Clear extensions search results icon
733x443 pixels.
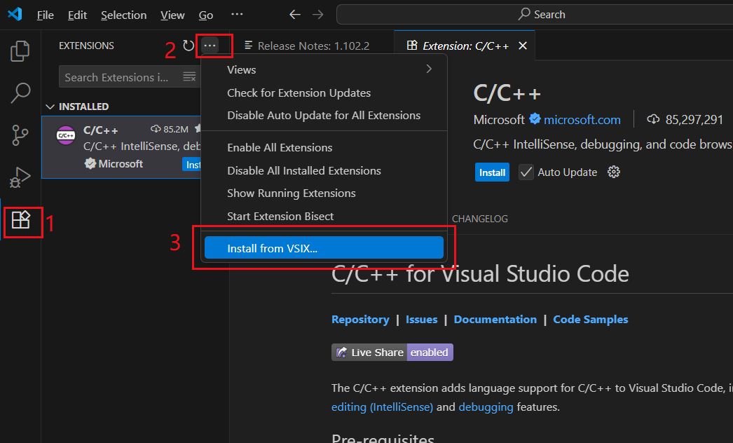(189, 76)
